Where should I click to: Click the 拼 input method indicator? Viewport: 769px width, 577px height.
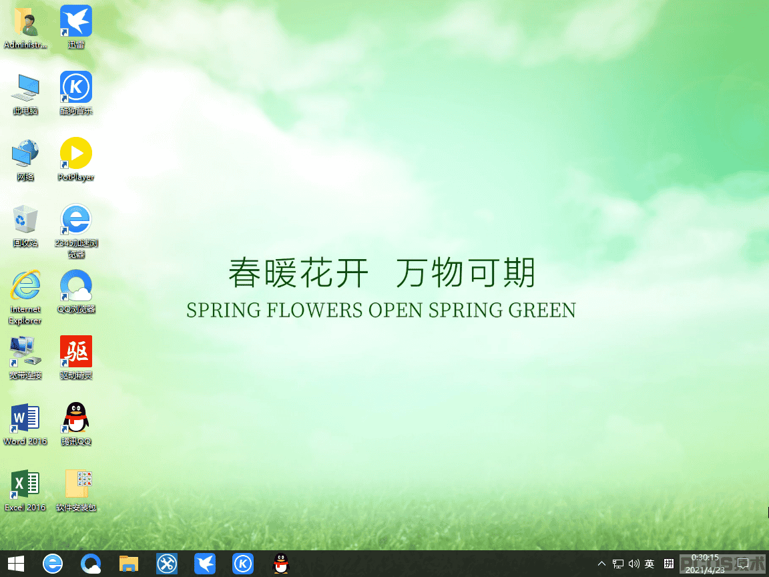coord(668,564)
